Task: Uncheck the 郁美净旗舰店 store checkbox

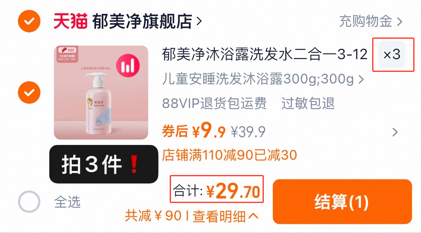Action: 29,21
